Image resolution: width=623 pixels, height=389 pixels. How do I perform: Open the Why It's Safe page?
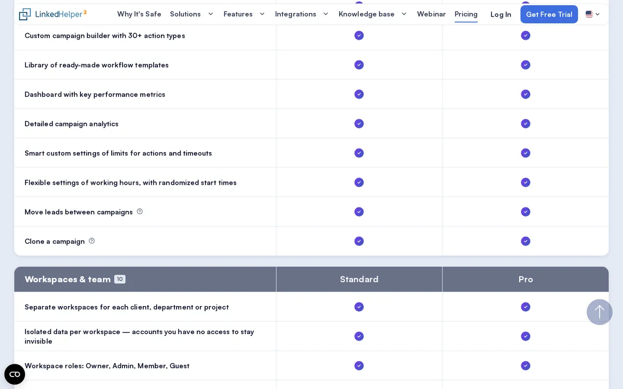(139, 14)
